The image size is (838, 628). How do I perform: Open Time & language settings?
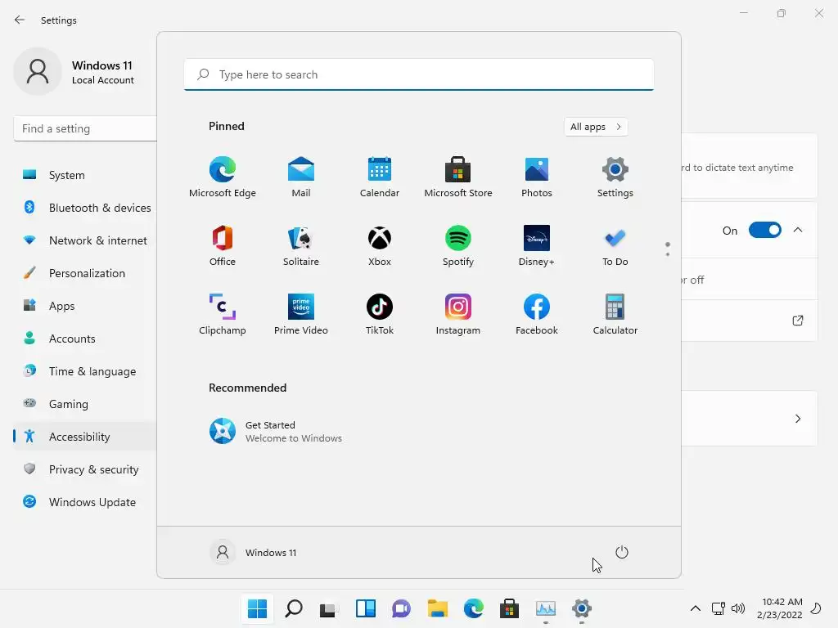85,371
